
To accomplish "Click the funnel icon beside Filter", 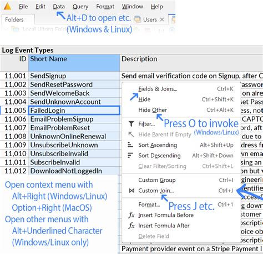I will (x=131, y=123).
